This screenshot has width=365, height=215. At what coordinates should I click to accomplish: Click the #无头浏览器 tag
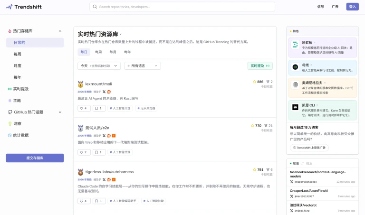point(146,108)
